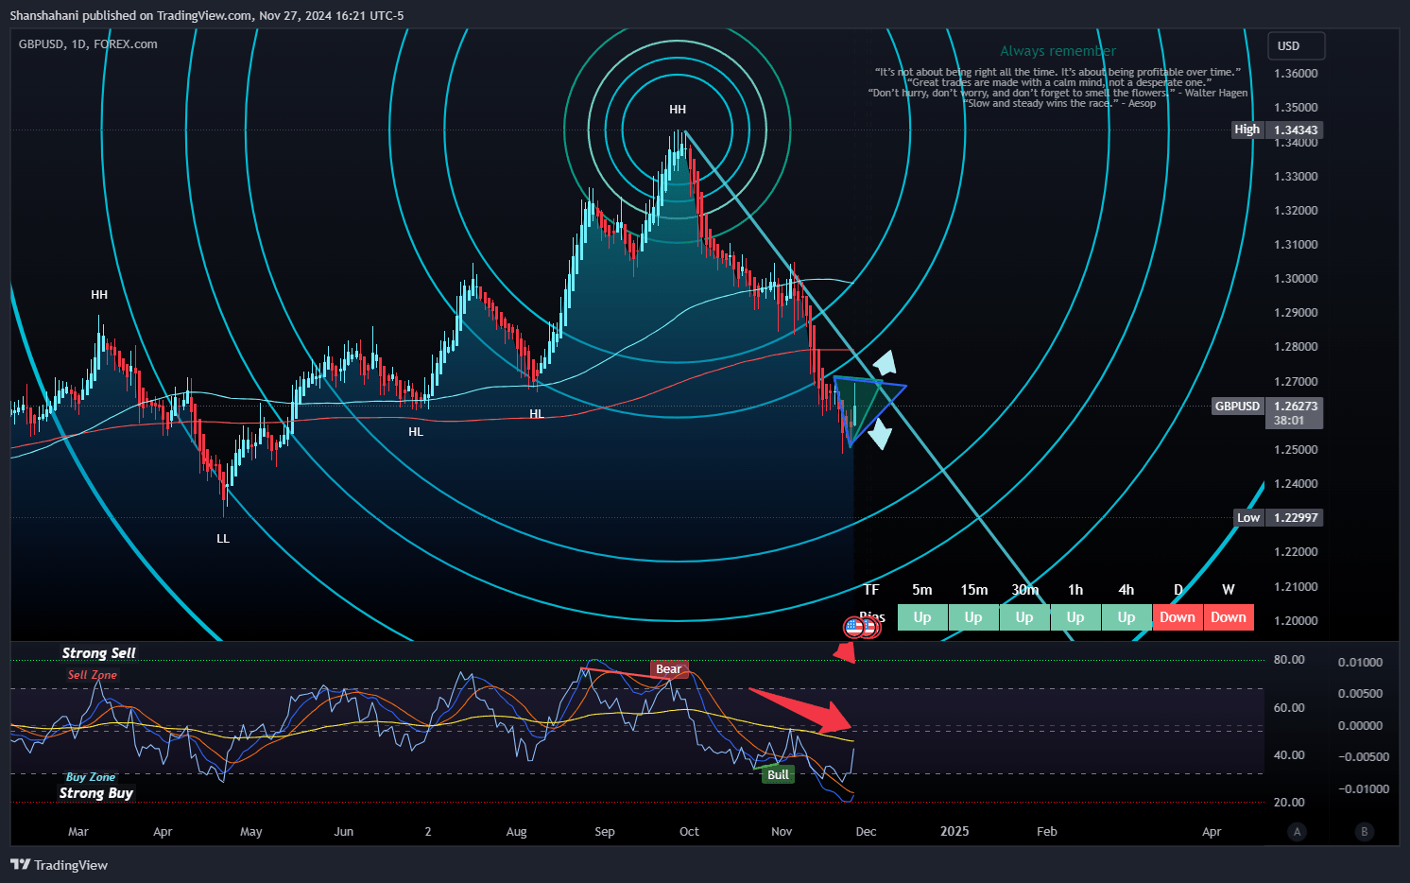
Task: Click the 1.24000 price axis level
Action: 1296,484
